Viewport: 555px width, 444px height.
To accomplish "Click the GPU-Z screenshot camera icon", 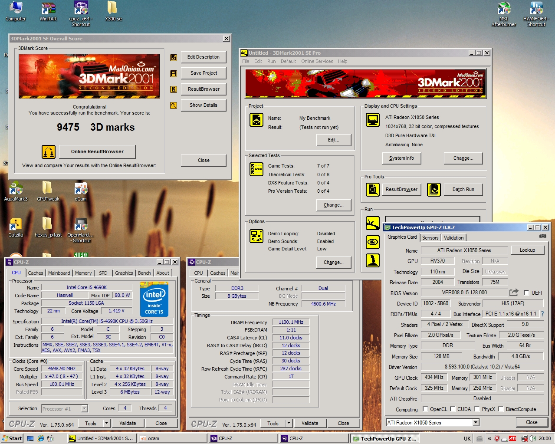I will pyautogui.click(x=542, y=236).
